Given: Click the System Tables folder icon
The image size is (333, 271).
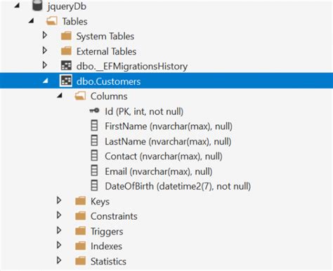Looking at the screenshot, I should click(x=66, y=37).
